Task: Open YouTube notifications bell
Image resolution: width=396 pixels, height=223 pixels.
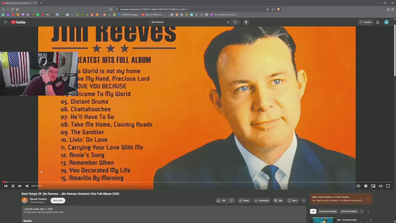Action: tap(377, 22)
